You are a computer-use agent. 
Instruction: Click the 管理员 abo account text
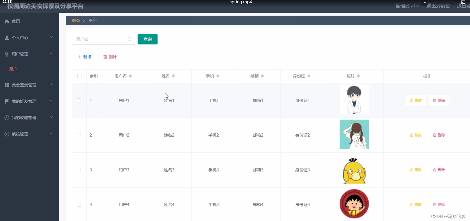click(x=408, y=6)
